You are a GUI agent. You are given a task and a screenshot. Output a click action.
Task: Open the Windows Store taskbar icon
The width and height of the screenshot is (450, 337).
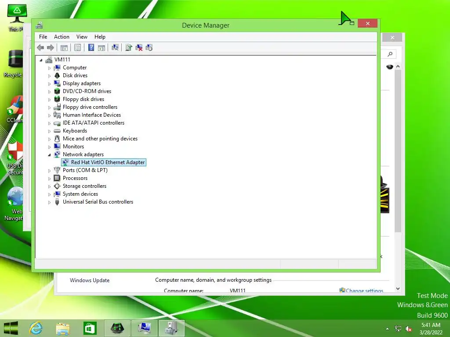coord(90,328)
